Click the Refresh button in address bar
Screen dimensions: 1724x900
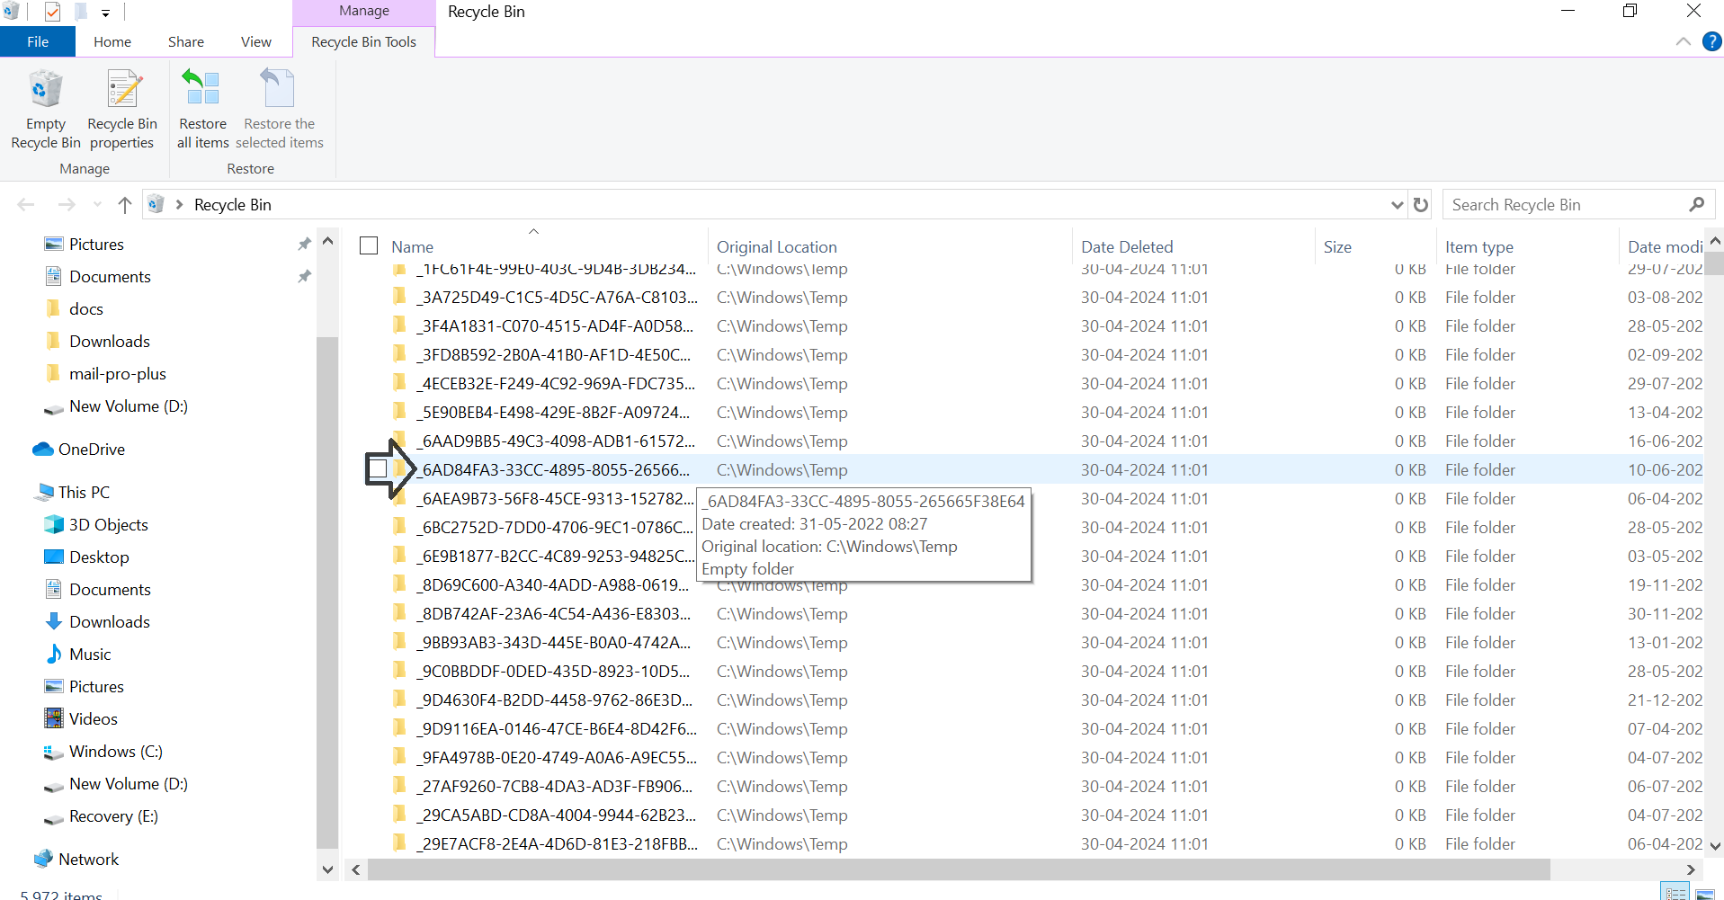tap(1421, 205)
